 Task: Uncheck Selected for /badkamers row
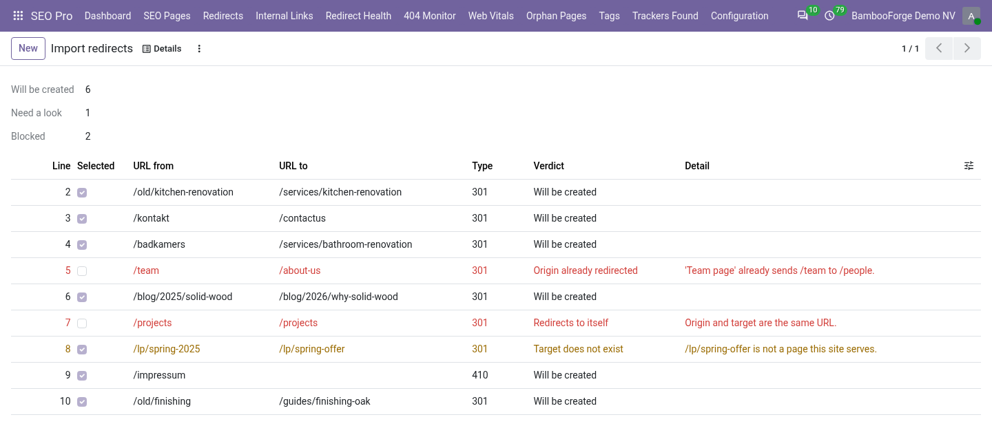82,245
